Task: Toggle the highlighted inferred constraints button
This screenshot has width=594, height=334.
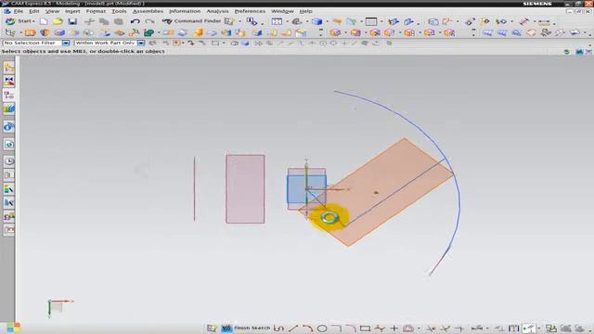Action: [x=528, y=328]
